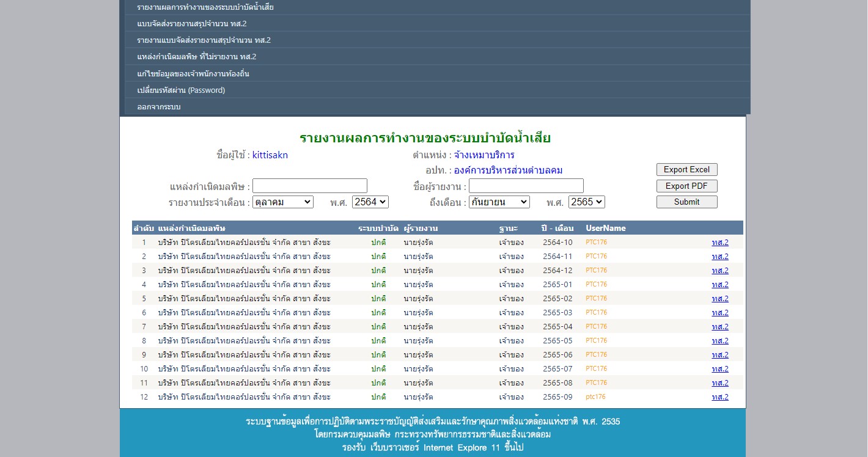The height and width of the screenshot is (457, 868).
Task: Click date cell 2565-04
Action: (x=557, y=326)
